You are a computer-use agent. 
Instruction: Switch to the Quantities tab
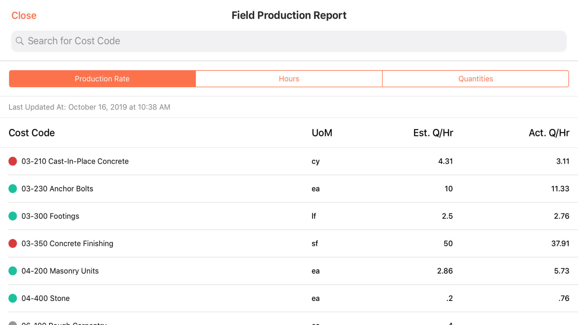tap(475, 79)
